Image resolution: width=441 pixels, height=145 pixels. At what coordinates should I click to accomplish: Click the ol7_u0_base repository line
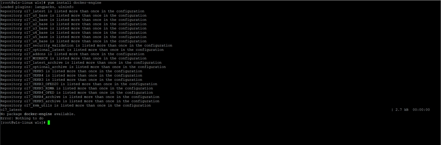click(x=73, y=16)
